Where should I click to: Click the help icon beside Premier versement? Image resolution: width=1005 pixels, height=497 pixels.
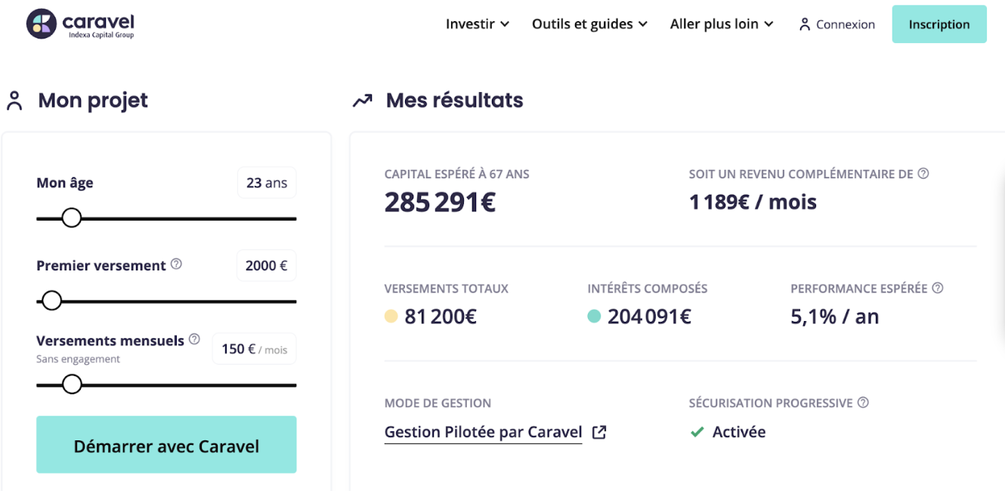coord(176,264)
